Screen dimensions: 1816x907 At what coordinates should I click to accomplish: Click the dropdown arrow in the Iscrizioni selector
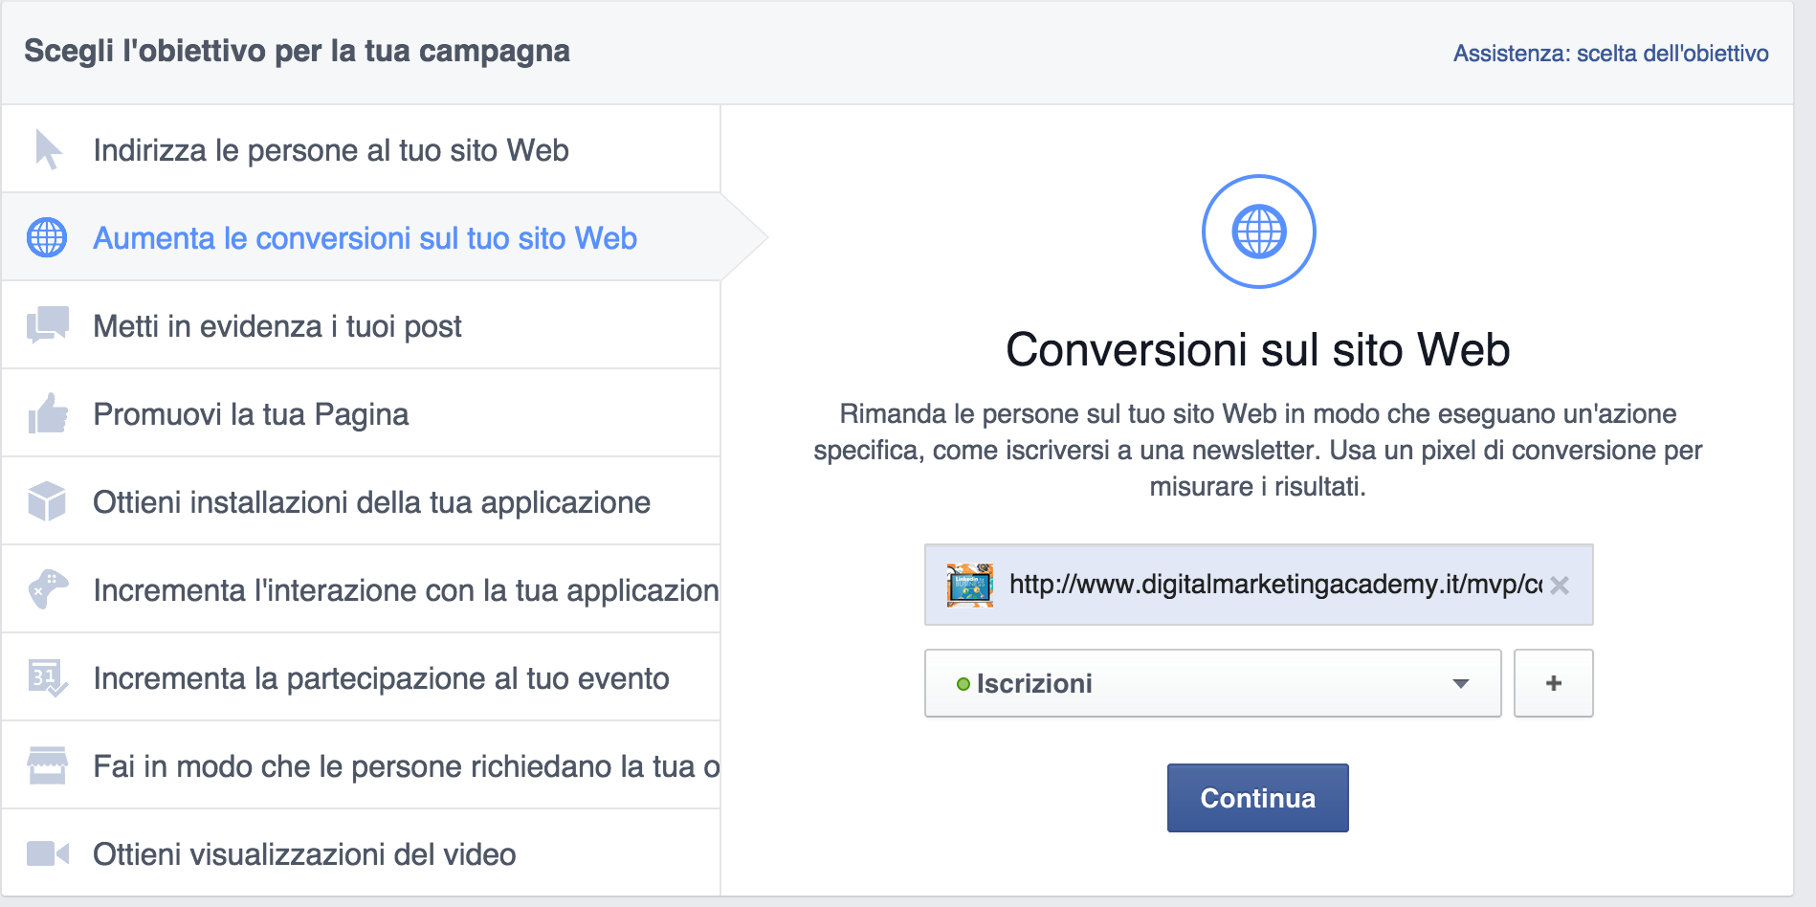(1460, 683)
